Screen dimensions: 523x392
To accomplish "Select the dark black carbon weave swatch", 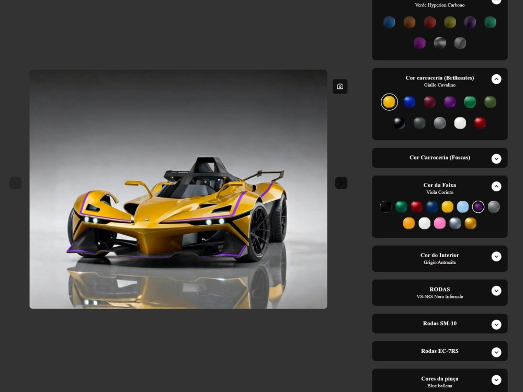I will [x=440, y=43].
